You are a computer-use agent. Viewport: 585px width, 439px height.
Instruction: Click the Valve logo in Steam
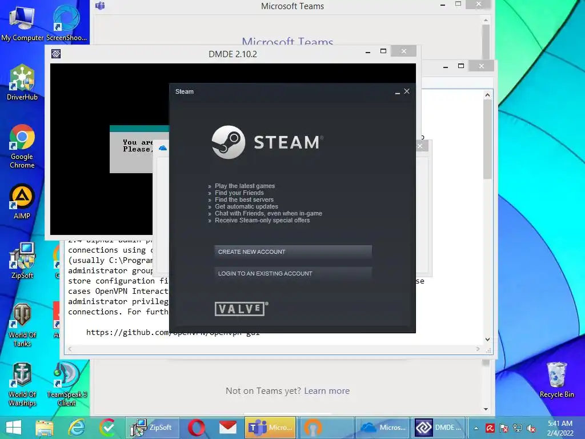[241, 309]
